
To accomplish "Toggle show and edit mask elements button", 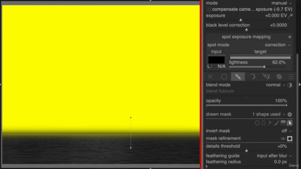I will click(x=290, y=123).
